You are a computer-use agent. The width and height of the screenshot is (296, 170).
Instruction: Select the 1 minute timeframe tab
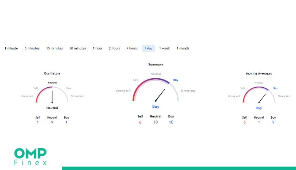click(11, 48)
